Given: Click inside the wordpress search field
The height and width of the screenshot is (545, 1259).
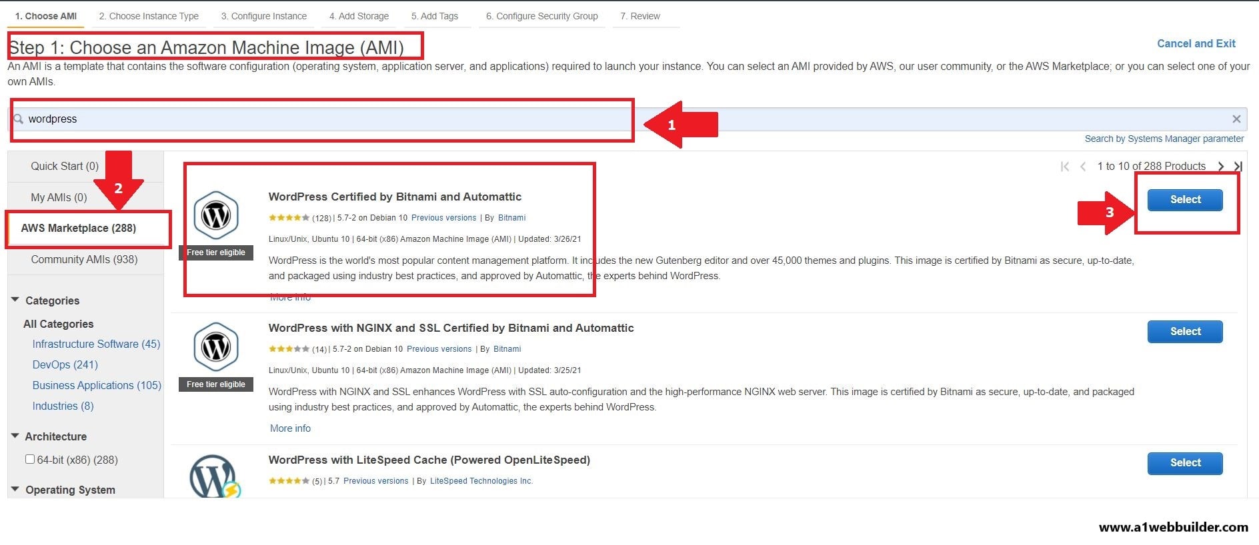Looking at the screenshot, I should click(x=627, y=119).
